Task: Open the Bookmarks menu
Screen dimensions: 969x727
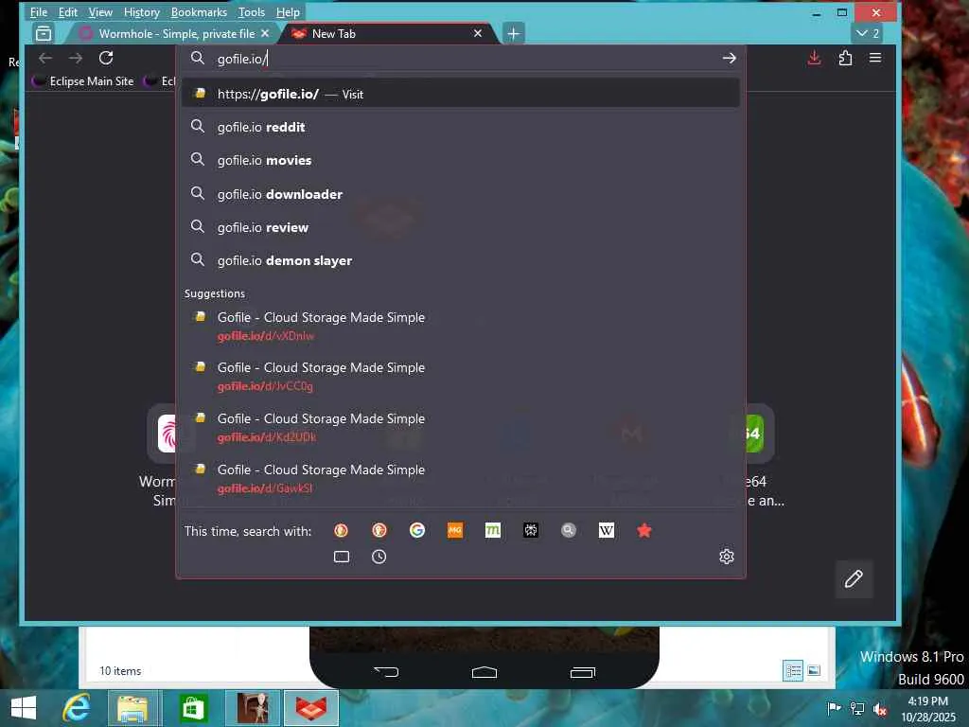Action: click(199, 12)
